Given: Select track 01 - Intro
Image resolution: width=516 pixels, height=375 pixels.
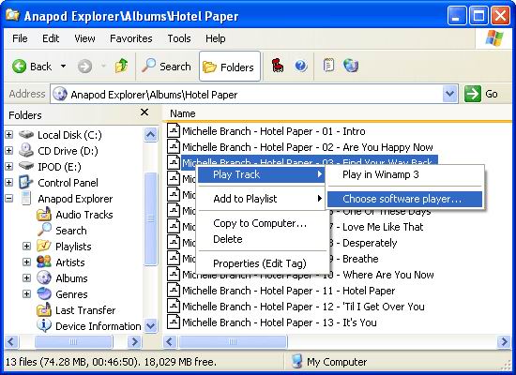Looking at the screenshot, I should [x=273, y=131].
